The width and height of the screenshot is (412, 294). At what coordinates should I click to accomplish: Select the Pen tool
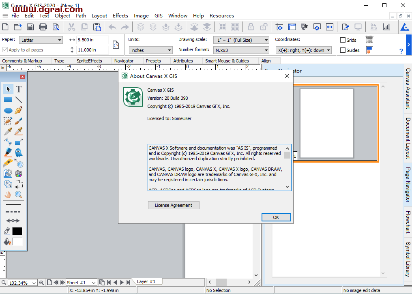point(19,110)
